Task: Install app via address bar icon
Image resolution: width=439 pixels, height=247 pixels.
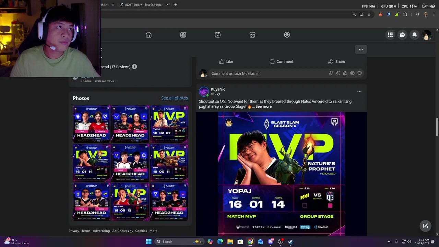Action: [361, 14]
